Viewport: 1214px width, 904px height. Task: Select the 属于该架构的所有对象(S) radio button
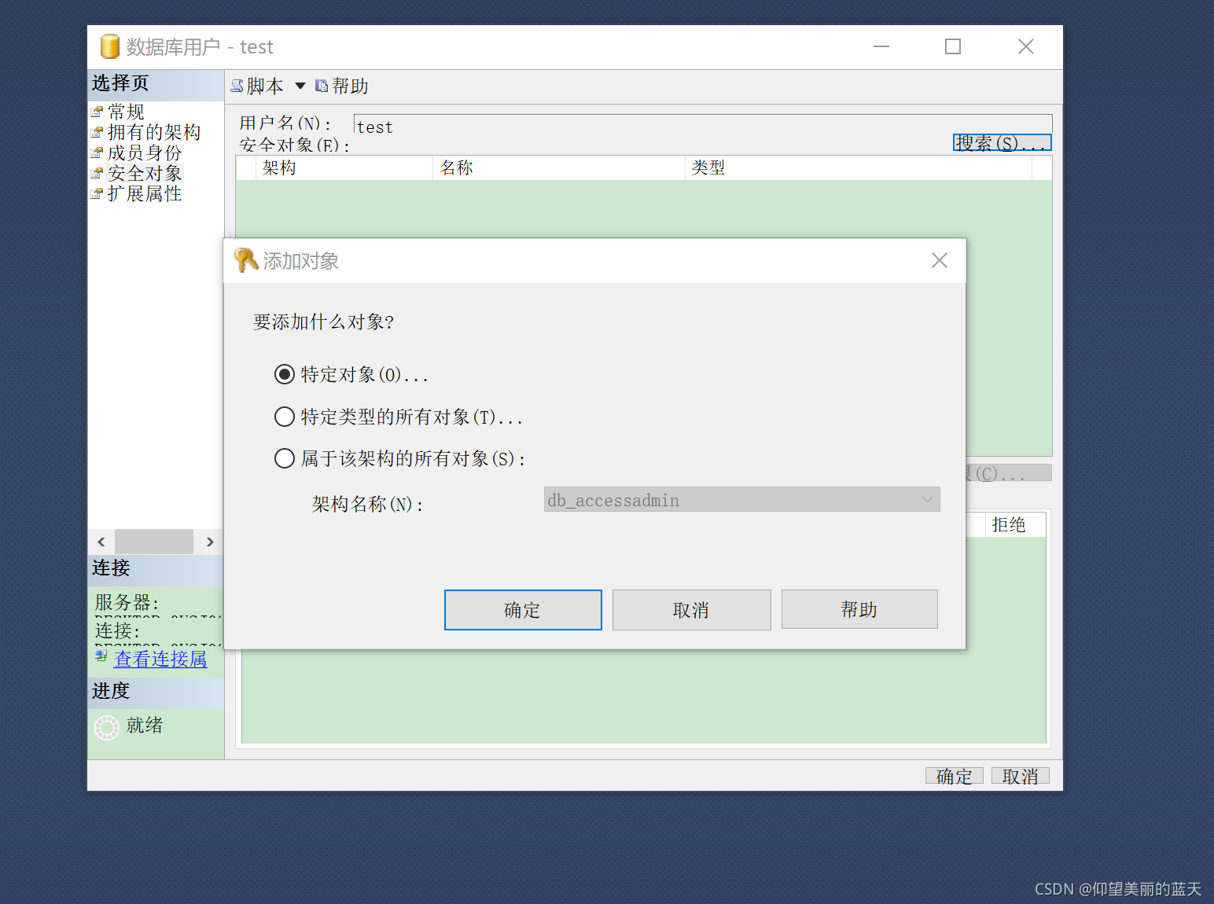pyautogui.click(x=284, y=458)
